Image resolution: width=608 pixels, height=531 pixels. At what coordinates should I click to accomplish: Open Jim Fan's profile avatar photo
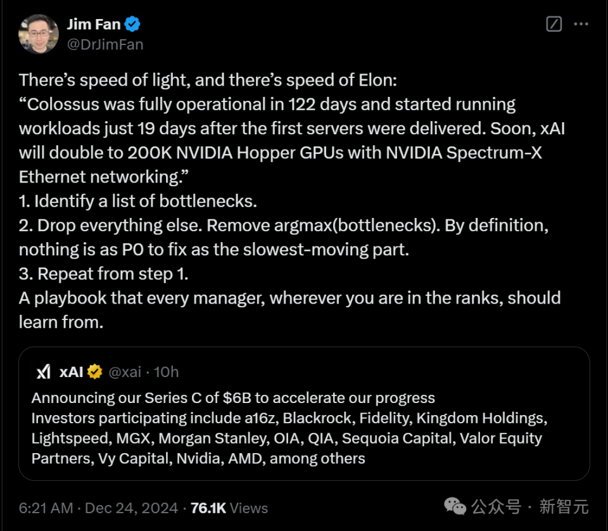[39, 34]
